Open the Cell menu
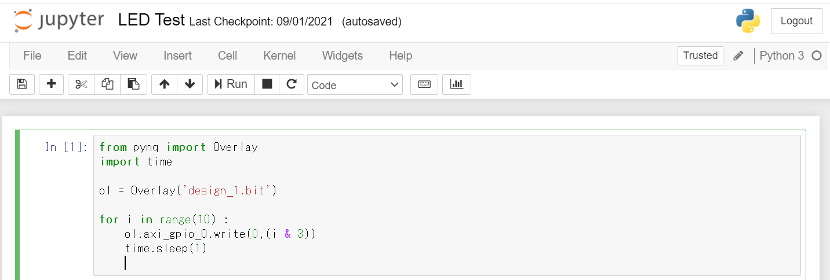 pos(227,56)
